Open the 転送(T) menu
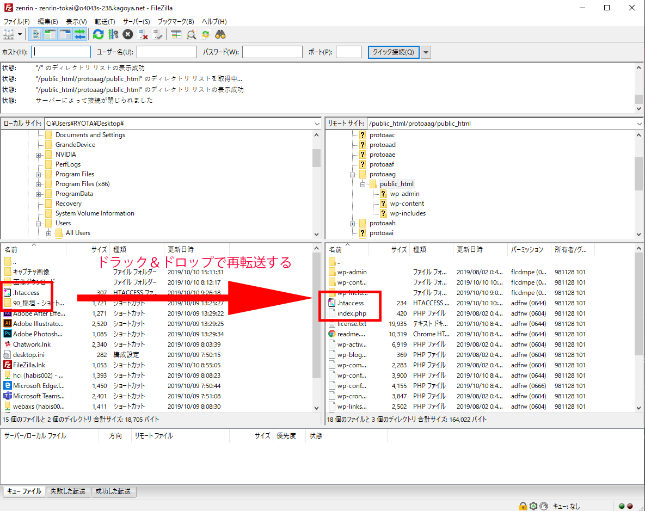The height and width of the screenshot is (511, 645). coord(105,21)
